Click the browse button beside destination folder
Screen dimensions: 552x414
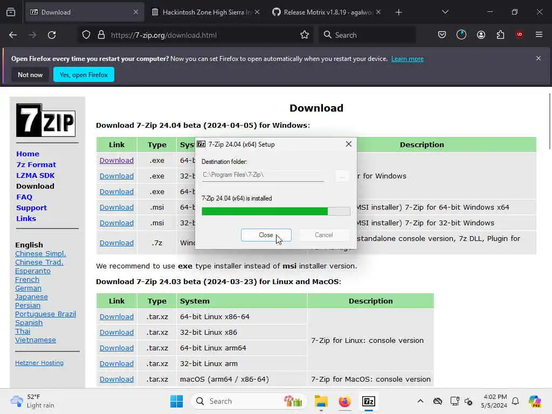pos(342,175)
